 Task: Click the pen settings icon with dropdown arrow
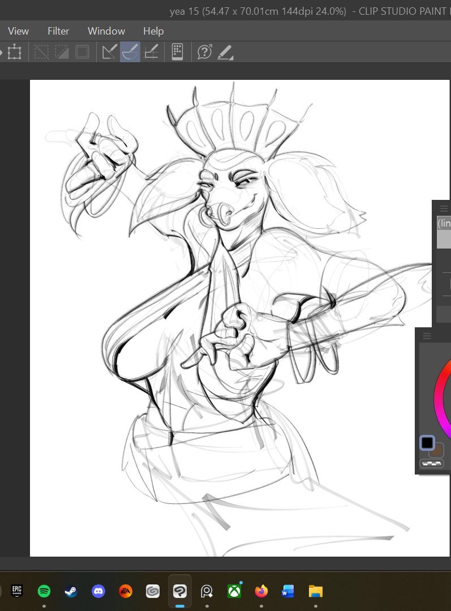[x=225, y=53]
